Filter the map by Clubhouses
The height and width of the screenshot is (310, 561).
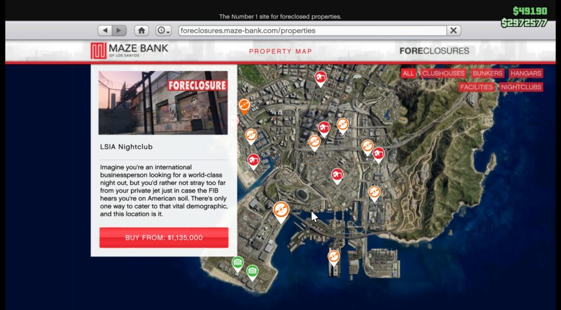(443, 73)
